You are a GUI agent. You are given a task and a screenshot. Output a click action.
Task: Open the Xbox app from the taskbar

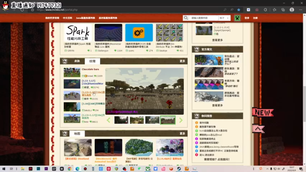(x=148, y=169)
